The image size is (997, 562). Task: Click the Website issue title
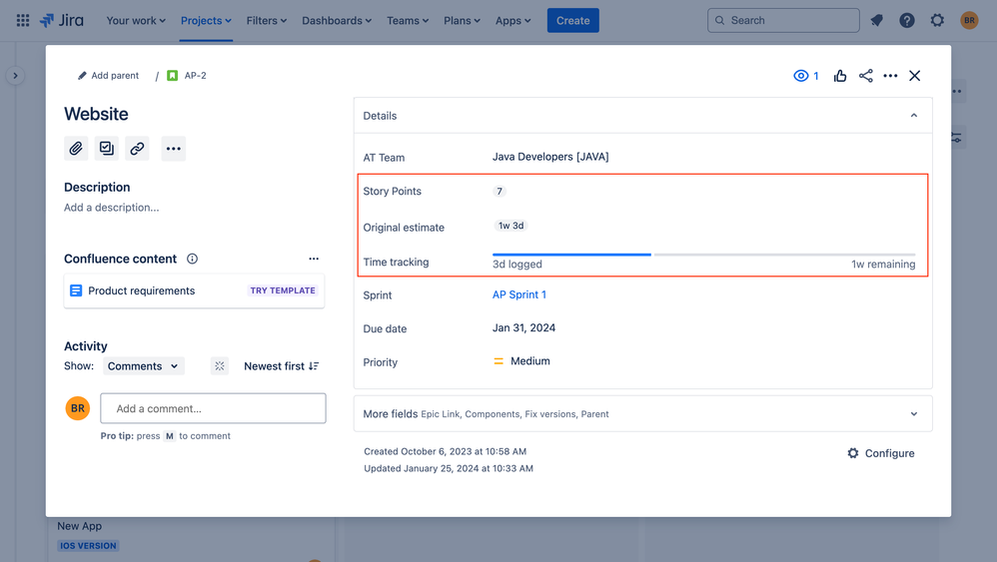coord(96,115)
